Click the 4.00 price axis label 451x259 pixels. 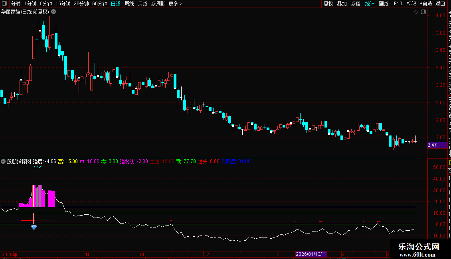[440, 16]
